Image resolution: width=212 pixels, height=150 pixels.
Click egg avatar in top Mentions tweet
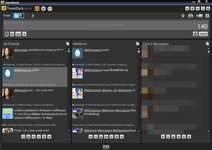[x=78, y=53]
